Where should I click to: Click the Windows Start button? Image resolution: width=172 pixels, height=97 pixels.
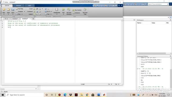(x=3, y=95)
